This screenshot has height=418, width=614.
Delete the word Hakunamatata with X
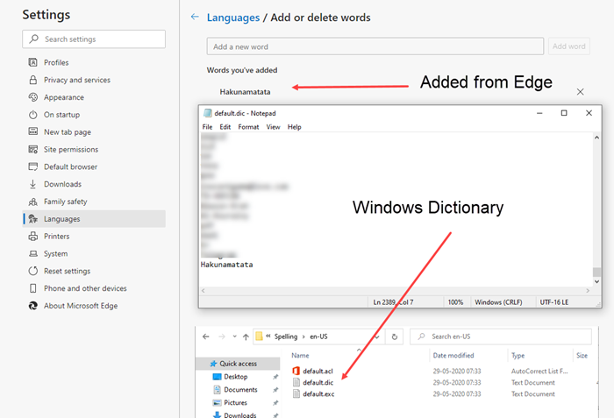(x=581, y=92)
